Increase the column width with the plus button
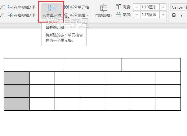Screen dimensions: 187x136 [x=163, y=15]
